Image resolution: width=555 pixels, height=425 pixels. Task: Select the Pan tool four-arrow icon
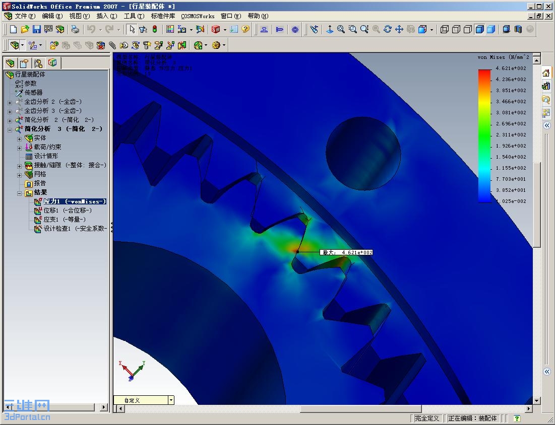(x=399, y=29)
